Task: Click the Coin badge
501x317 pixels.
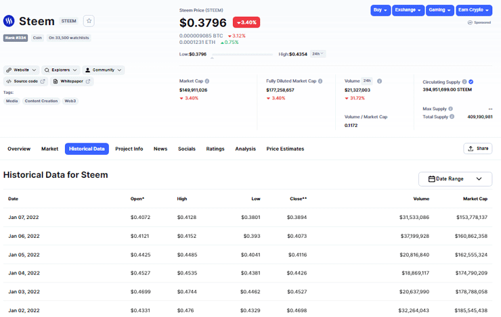Action: [37, 38]
